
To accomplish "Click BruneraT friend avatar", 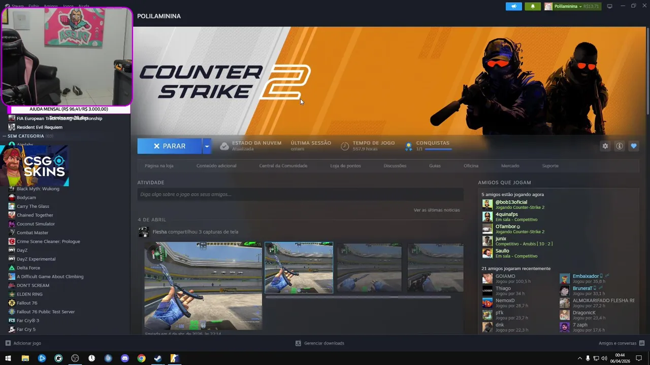I will (565, 290).
